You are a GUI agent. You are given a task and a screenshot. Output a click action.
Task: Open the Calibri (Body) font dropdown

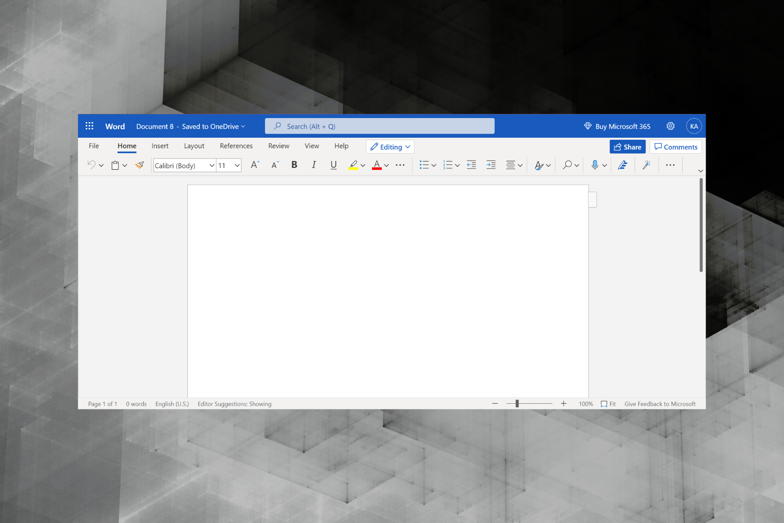212,165
